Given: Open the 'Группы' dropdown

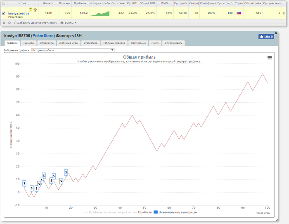Looking at the screenshot, I should coord(69,23).
